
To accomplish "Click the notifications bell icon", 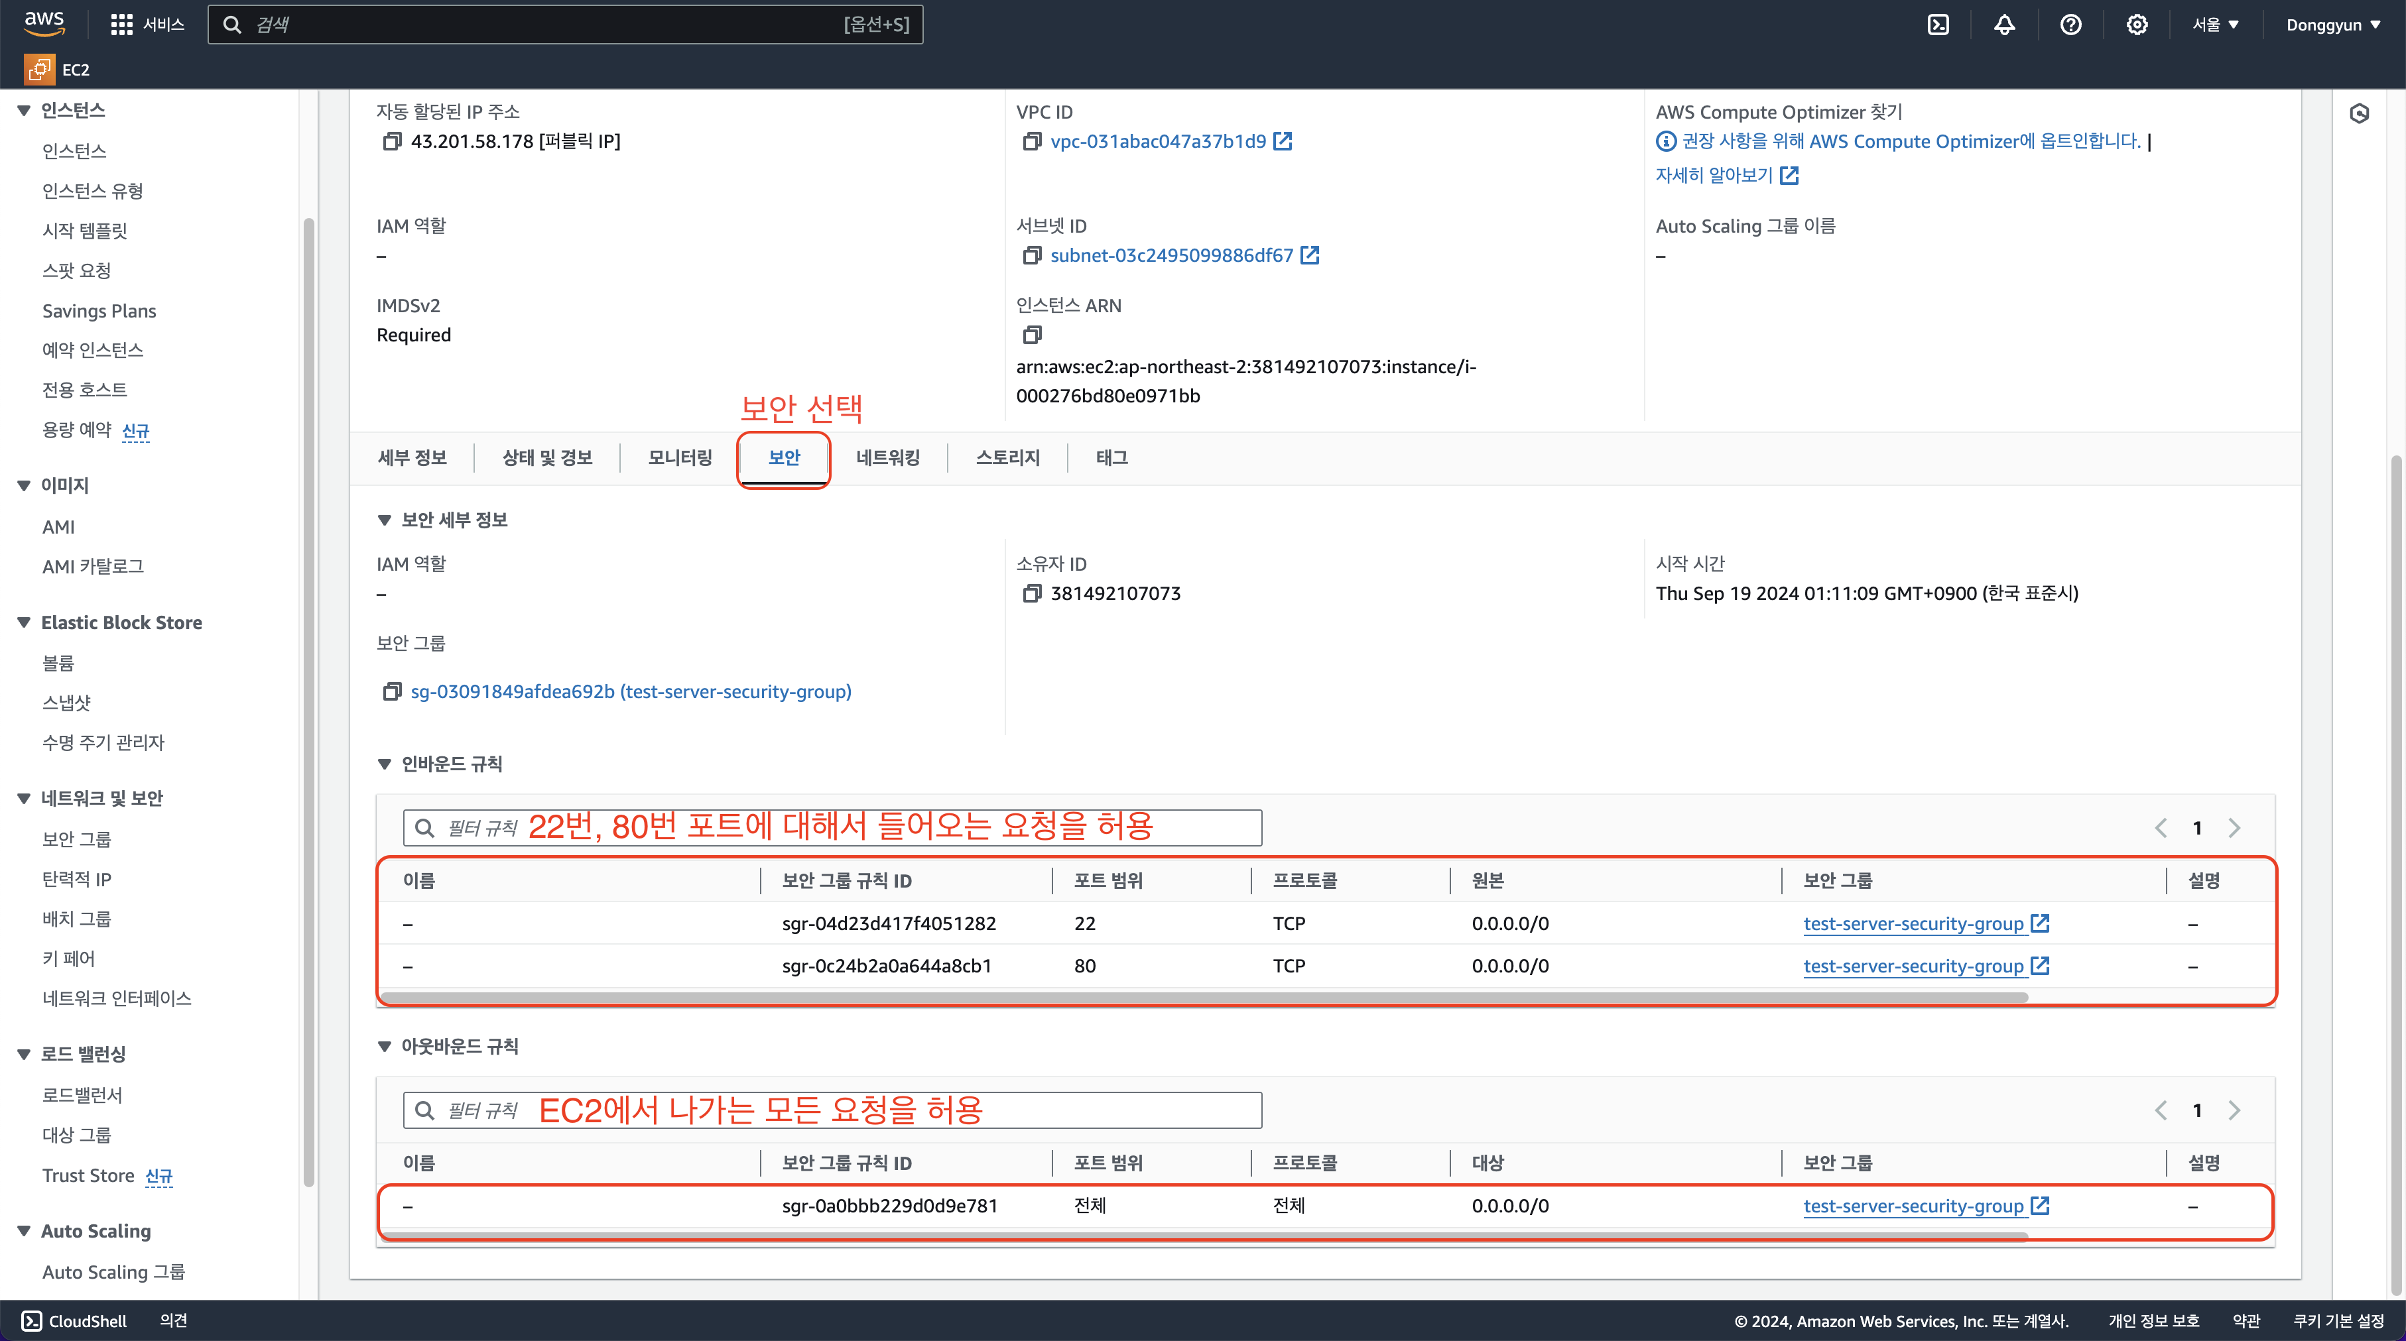I will (2004, 25).
